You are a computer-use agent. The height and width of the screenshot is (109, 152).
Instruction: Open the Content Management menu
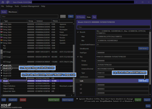[30, 6]
